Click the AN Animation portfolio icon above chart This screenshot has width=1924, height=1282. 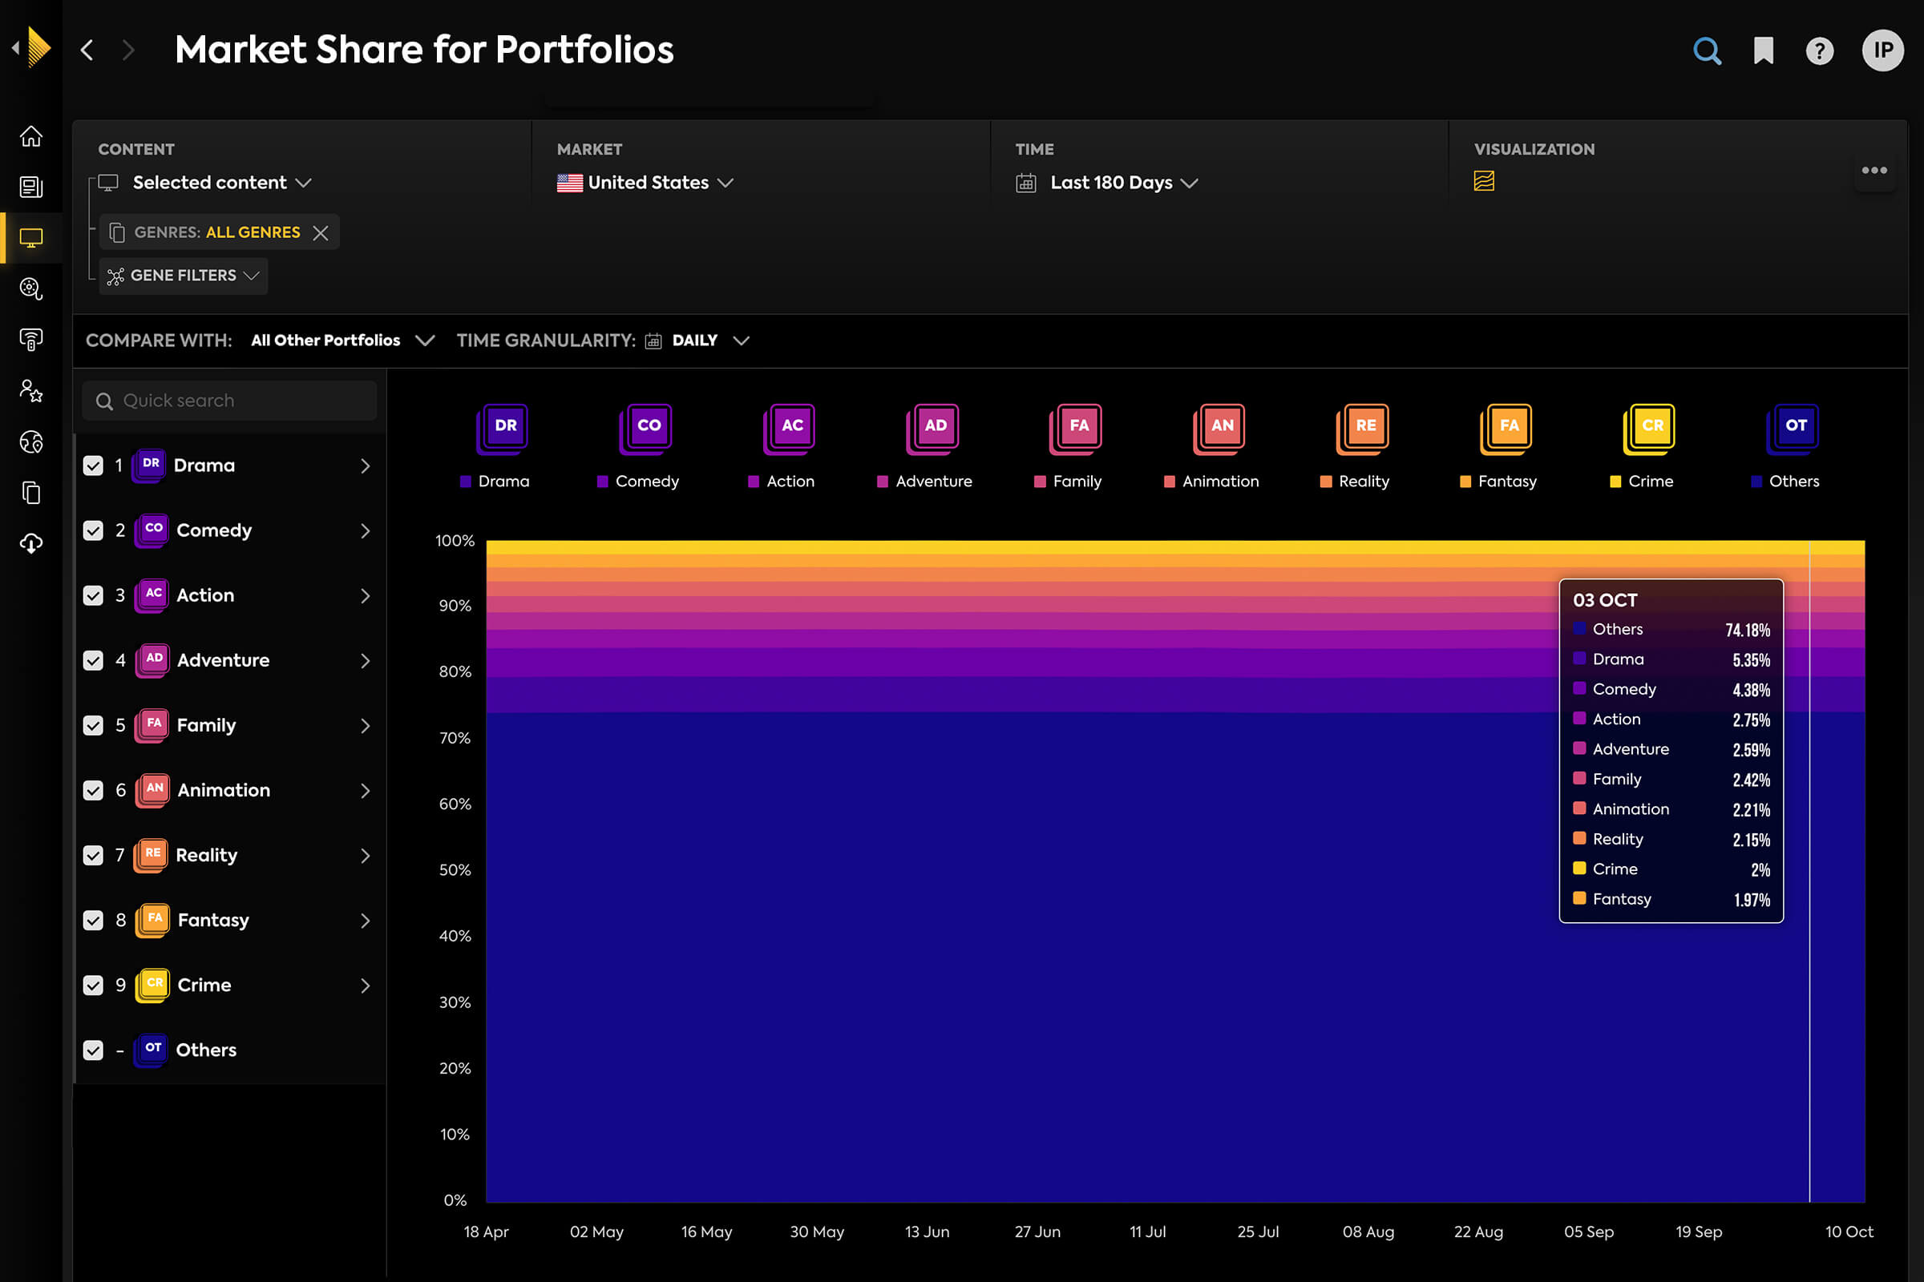pyautogui.click(x=1219, y=428)
